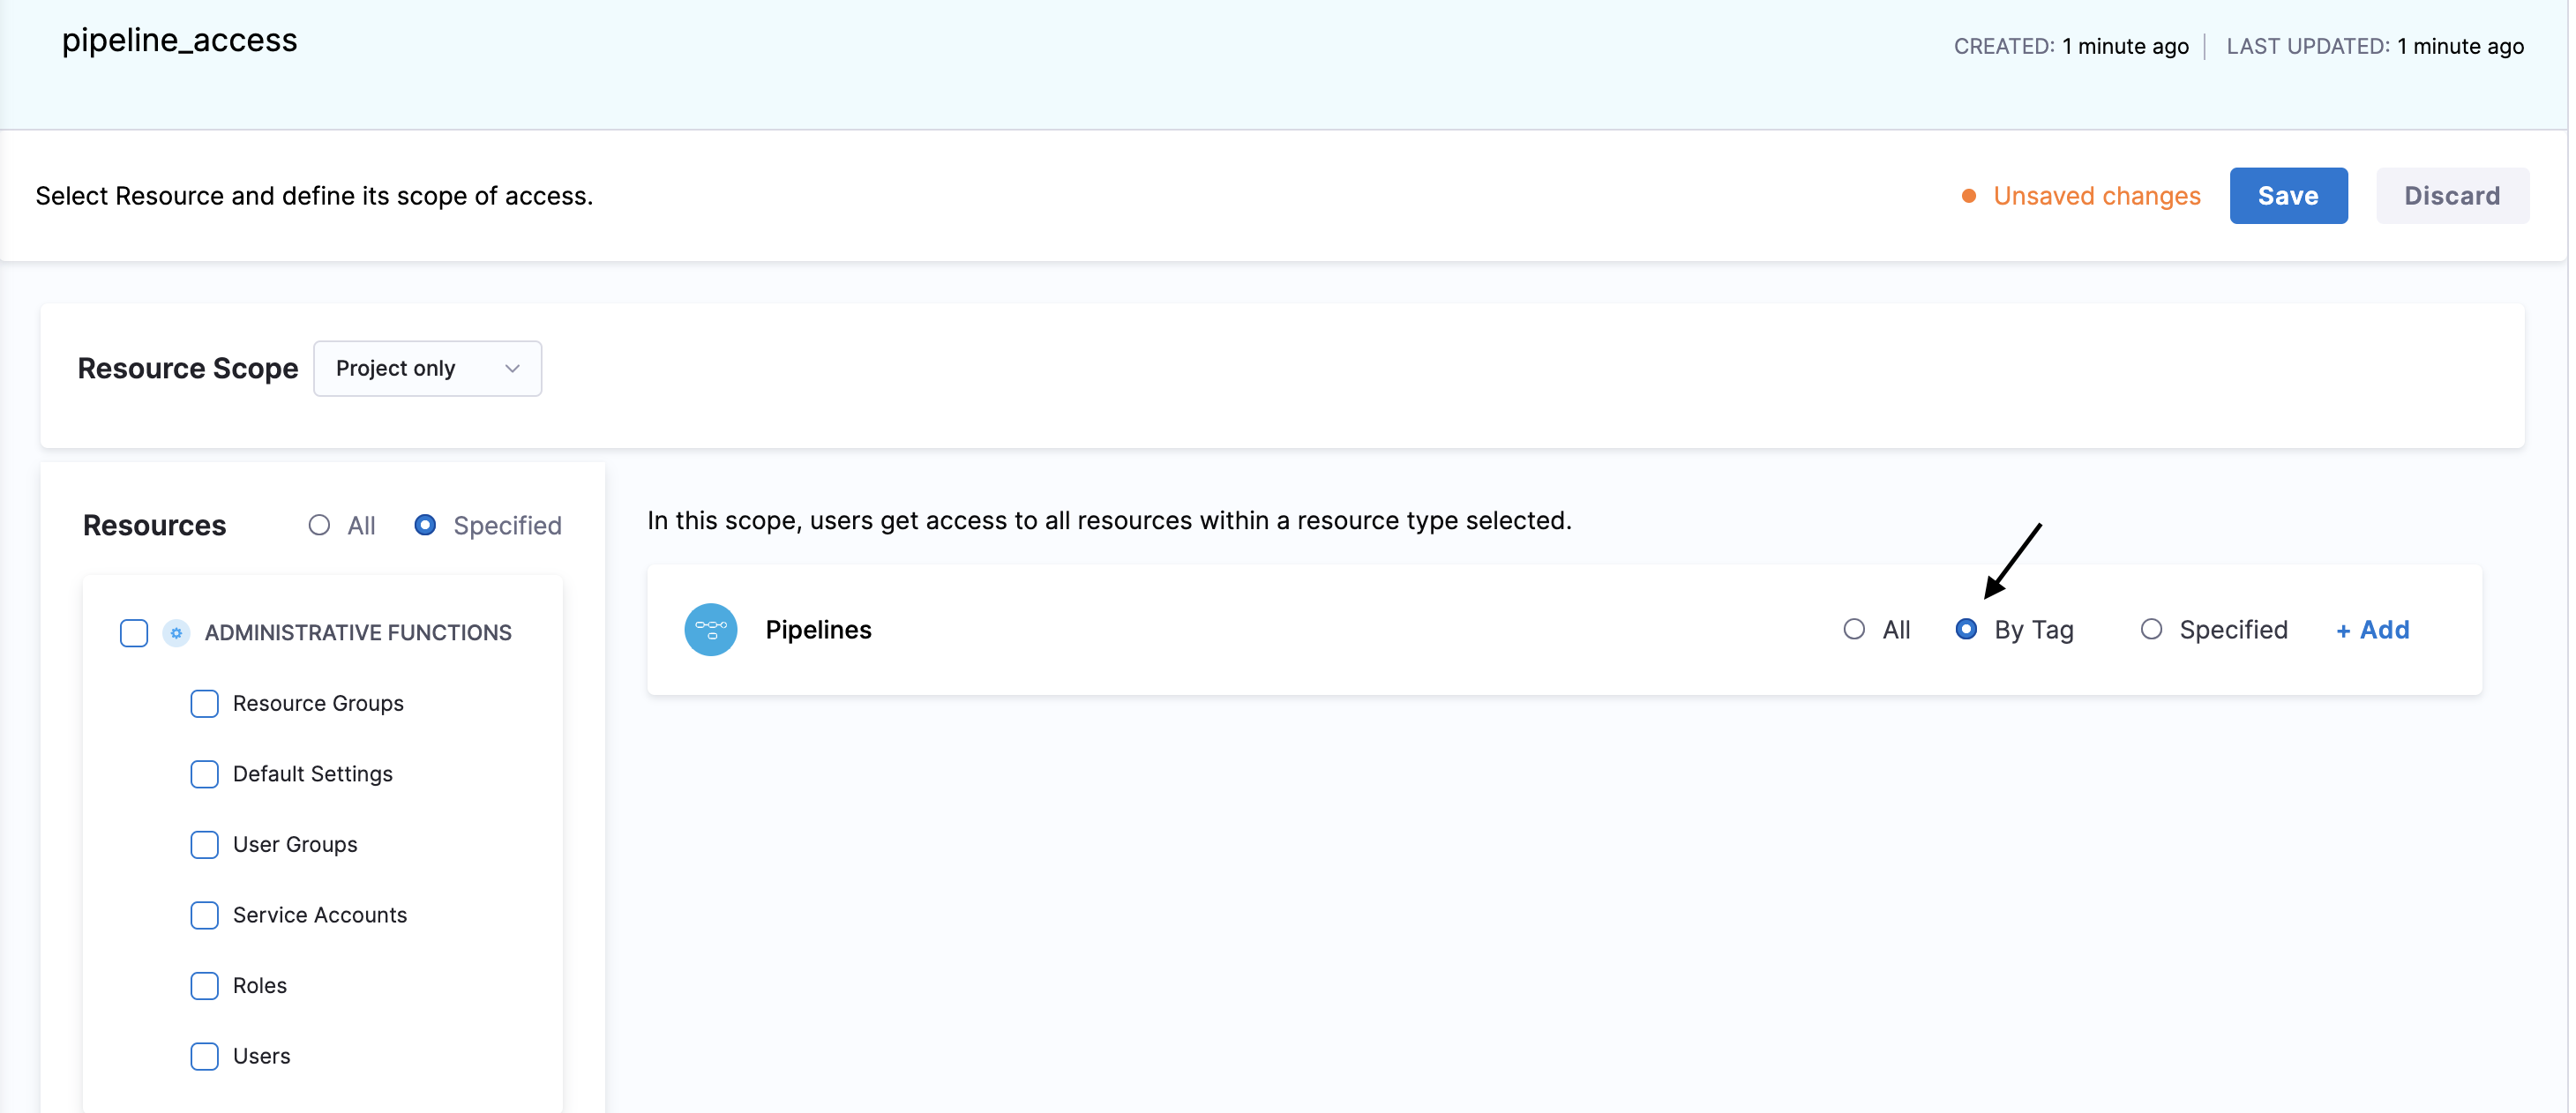Screen dimensions: 2576x1113
Task: Check the Administrative Functions checkbox
Action: (x=134, y=632)
